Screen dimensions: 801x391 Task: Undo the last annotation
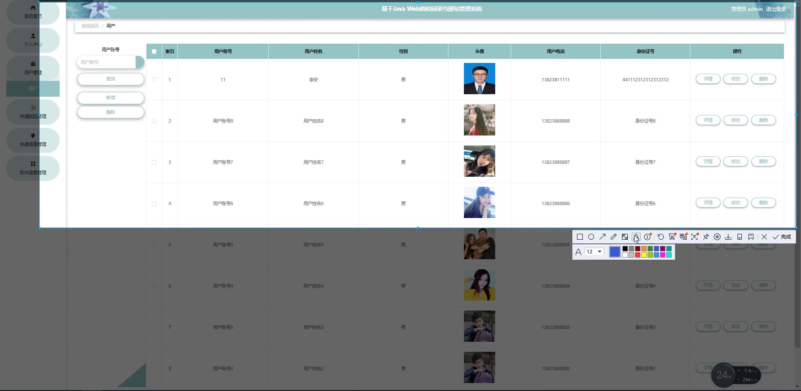point(661,237)
